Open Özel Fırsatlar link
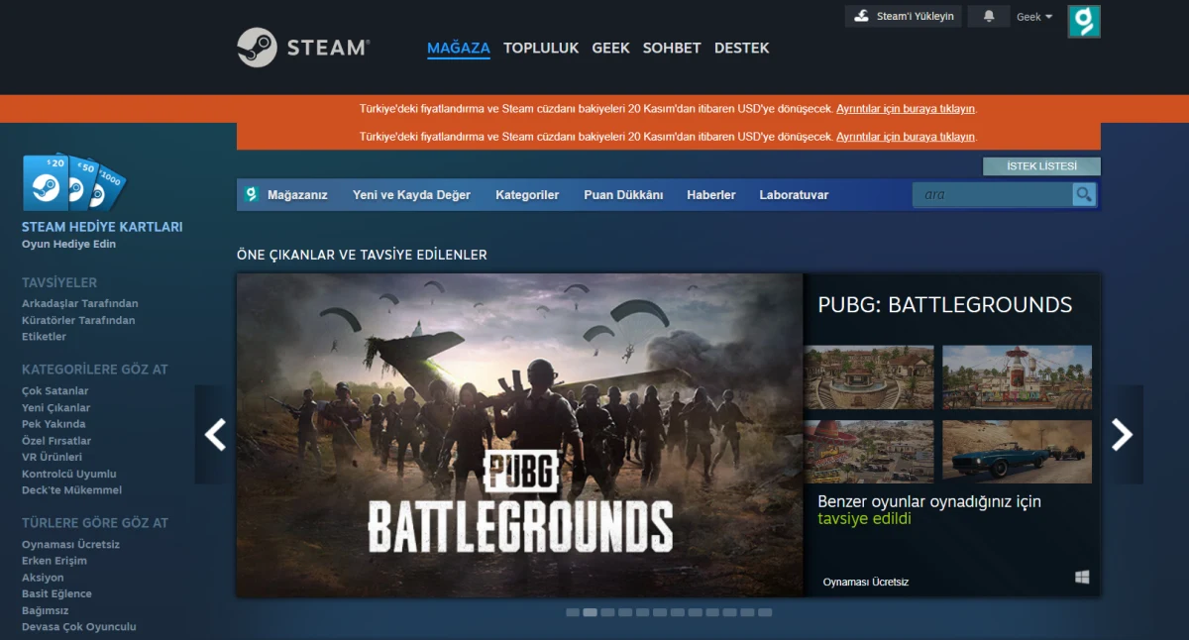 tap(56, 441)
